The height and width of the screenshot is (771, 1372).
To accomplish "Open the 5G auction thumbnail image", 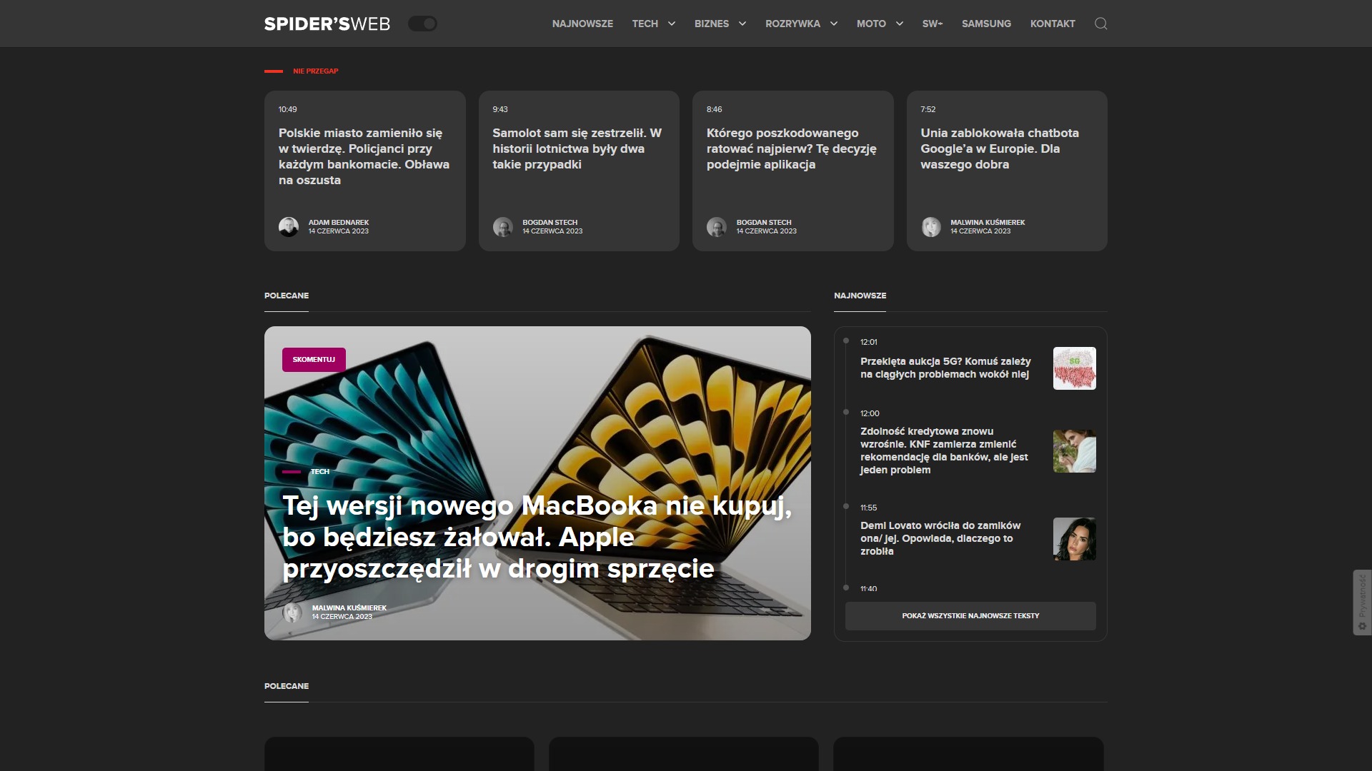I will click(1074, 368).
